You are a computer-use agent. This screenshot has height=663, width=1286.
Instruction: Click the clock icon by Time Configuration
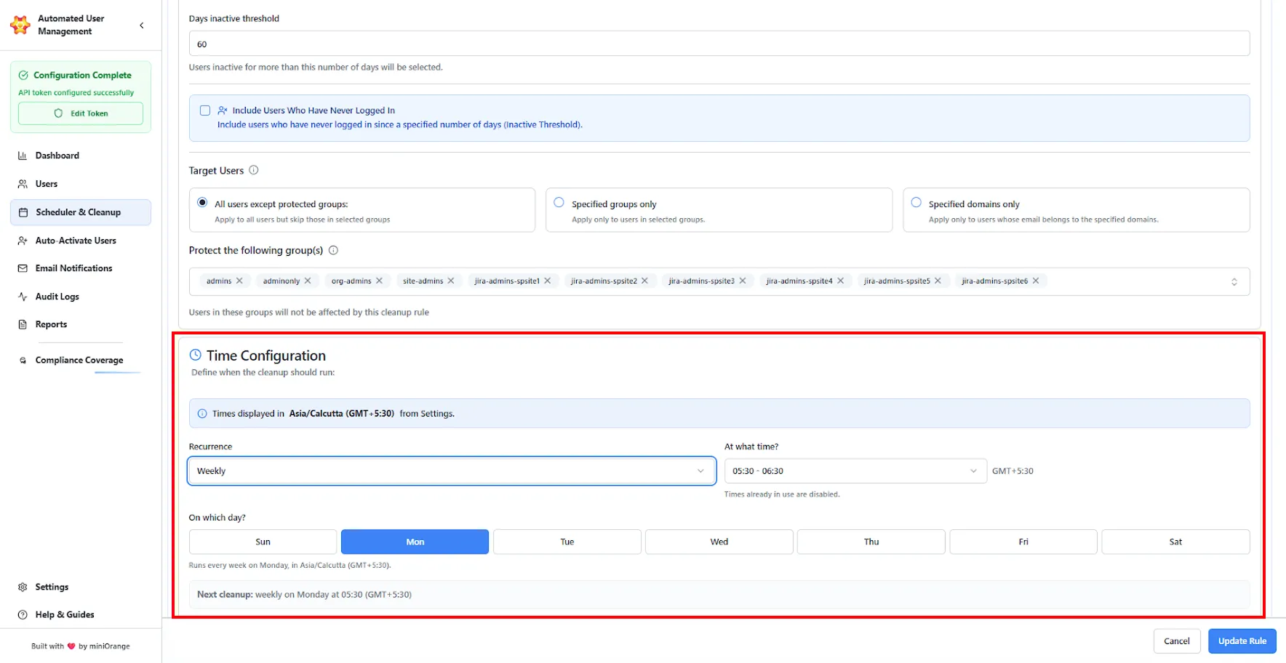[x=195, y=355]
